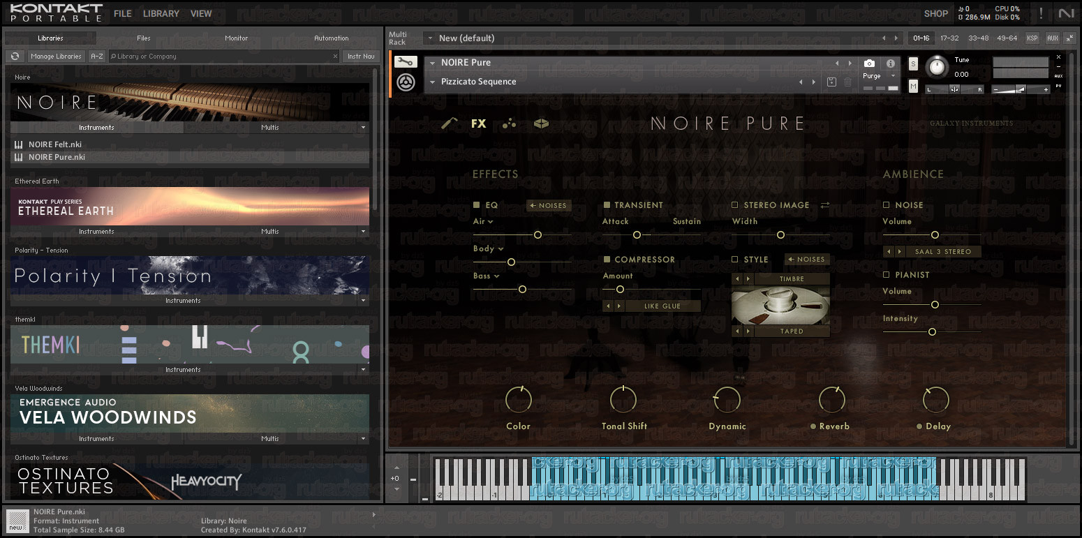Click the EQ Air slider handle
1082x538 pixels.
[x=538, y=235]
